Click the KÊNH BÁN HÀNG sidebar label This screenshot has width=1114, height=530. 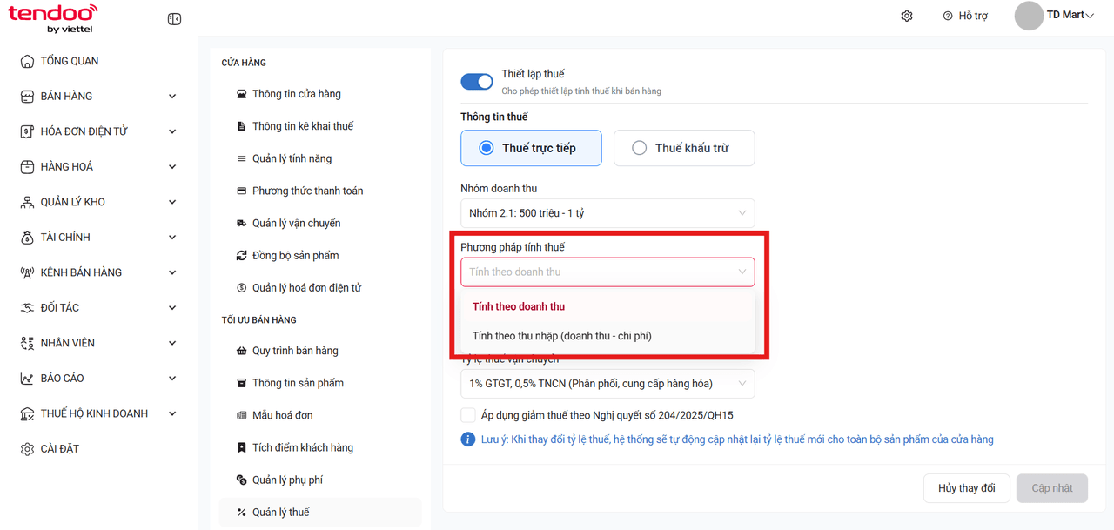tap(82, 272)
